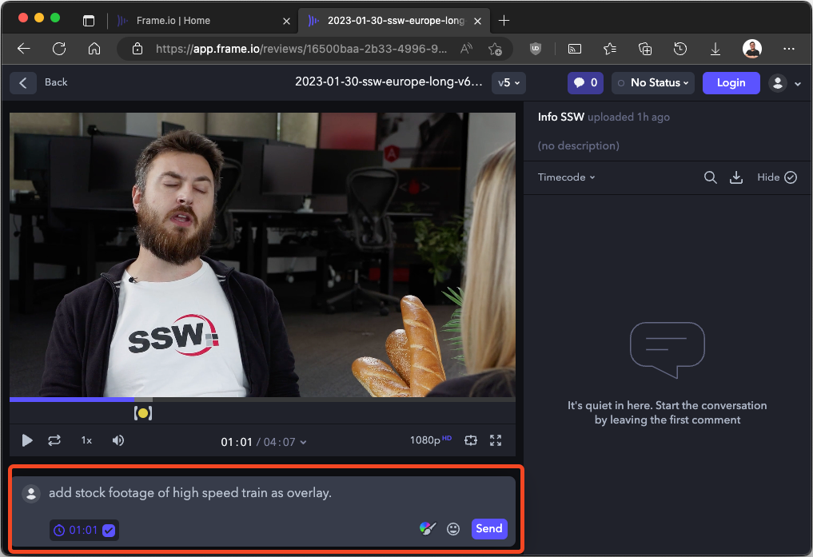Open the Timecode sort dropdown

point(567,177)
